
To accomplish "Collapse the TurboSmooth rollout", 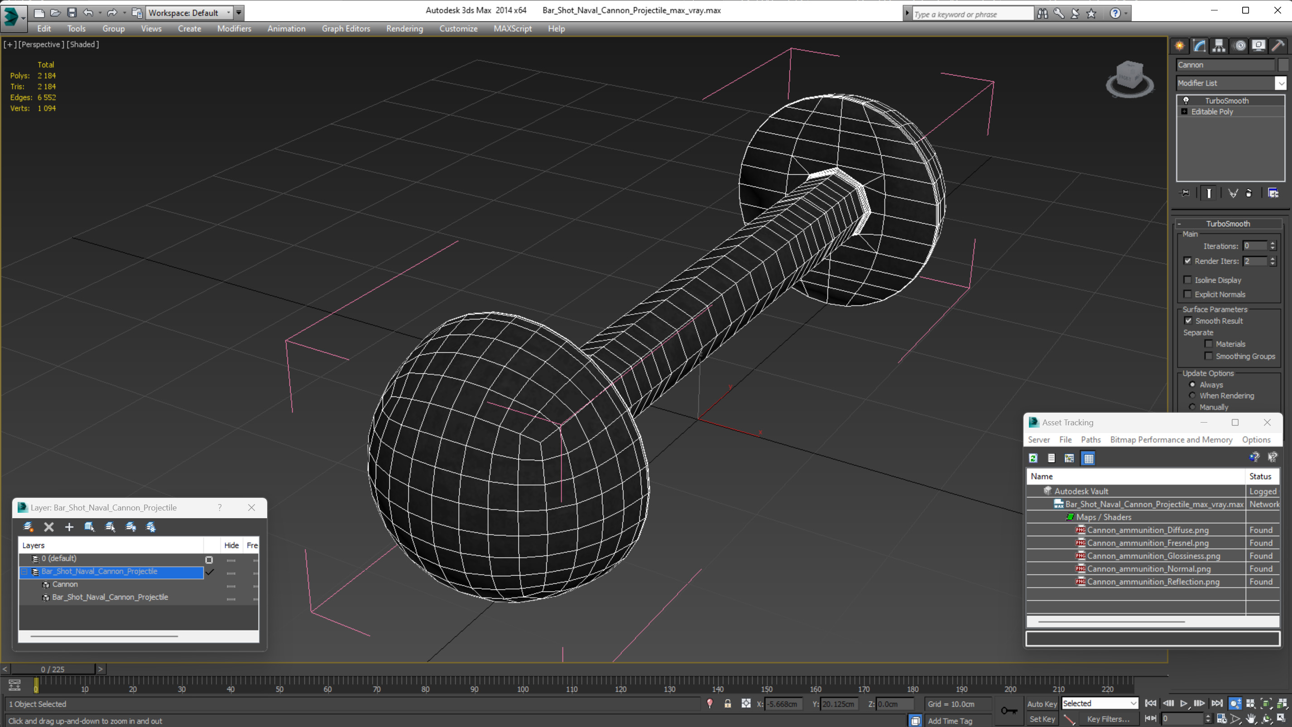I will coord(1228,224).
